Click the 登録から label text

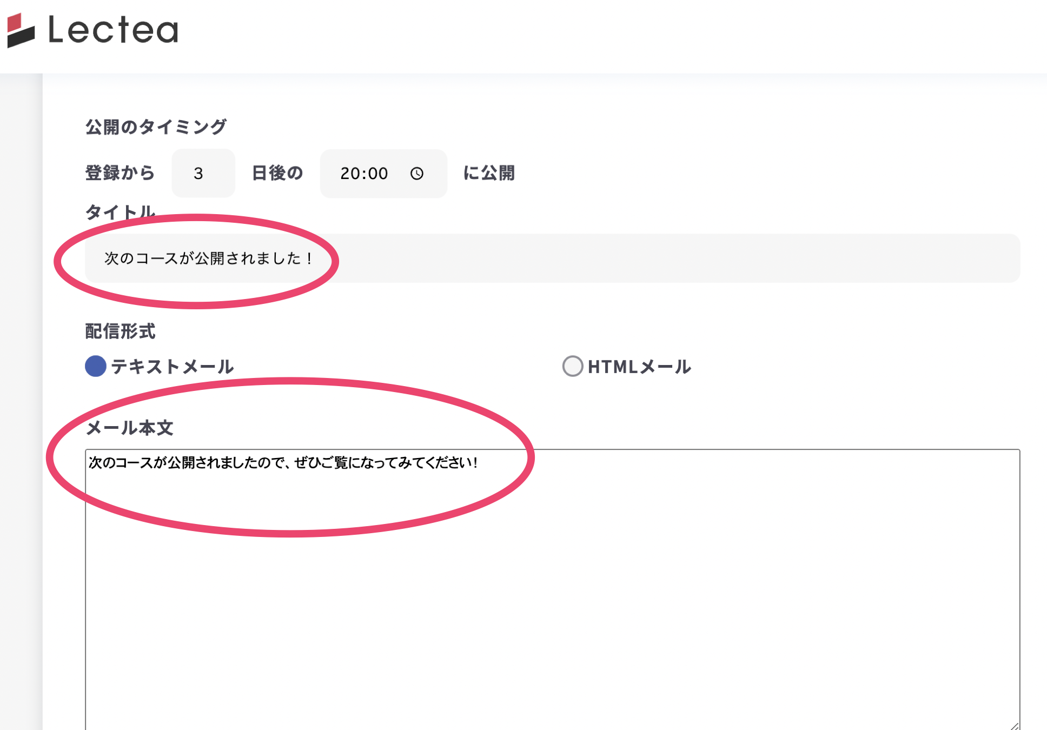coord(120,173)
